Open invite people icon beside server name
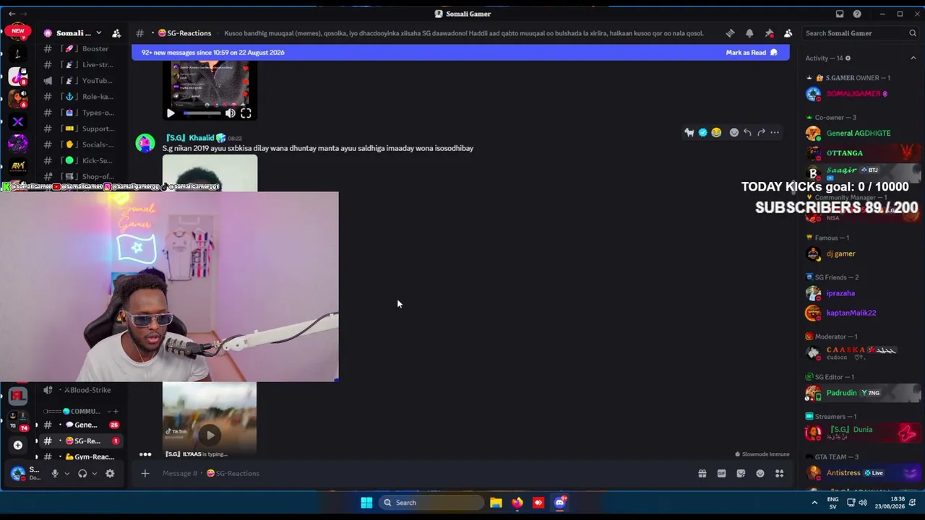925x520 pixels. [116, 33]
